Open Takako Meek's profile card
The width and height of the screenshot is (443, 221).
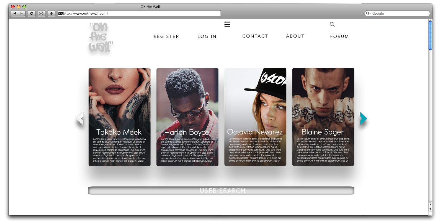point(119,117)
